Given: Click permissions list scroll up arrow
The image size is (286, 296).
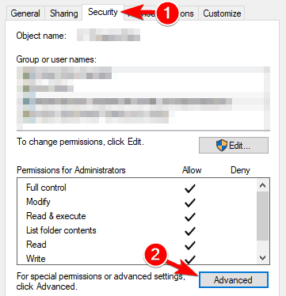Looking at the screenshot, I should point(262,185).
